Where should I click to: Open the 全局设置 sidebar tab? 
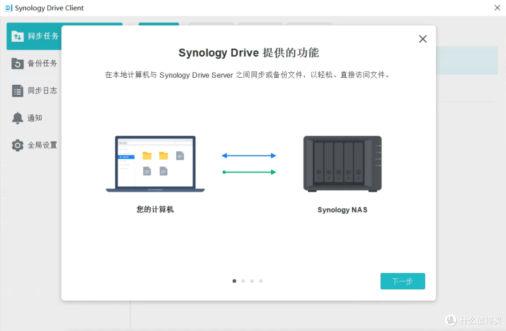[x=34, y=145]
